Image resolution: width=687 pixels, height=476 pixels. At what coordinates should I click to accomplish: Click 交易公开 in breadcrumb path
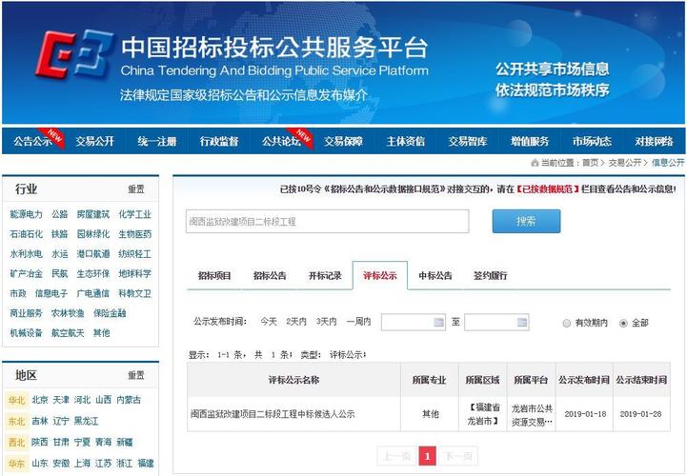(624, 163)
